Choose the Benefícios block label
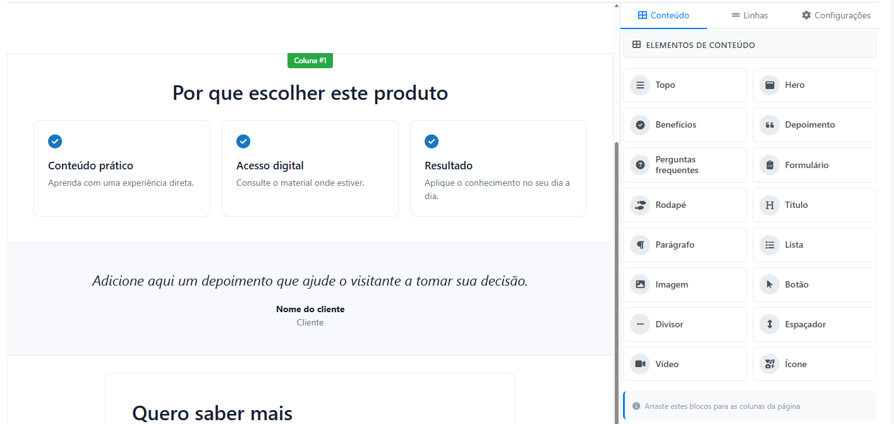This screenshot has height=424, width=894. coord(676,125)
